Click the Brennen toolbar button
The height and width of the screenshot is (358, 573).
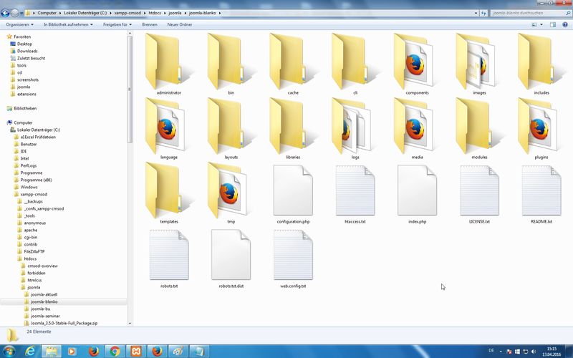click(x=150, y=24)
